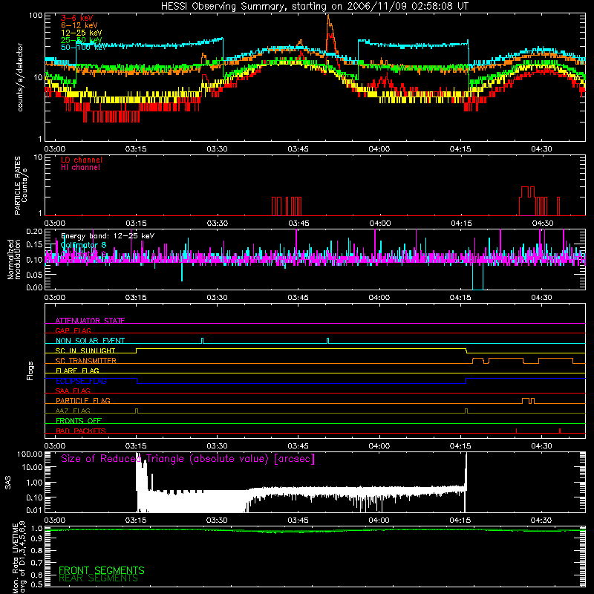Click the '0.20' tick of modulation axis
594x594 pixels.
pyautogui.click(x=33, y=231)
